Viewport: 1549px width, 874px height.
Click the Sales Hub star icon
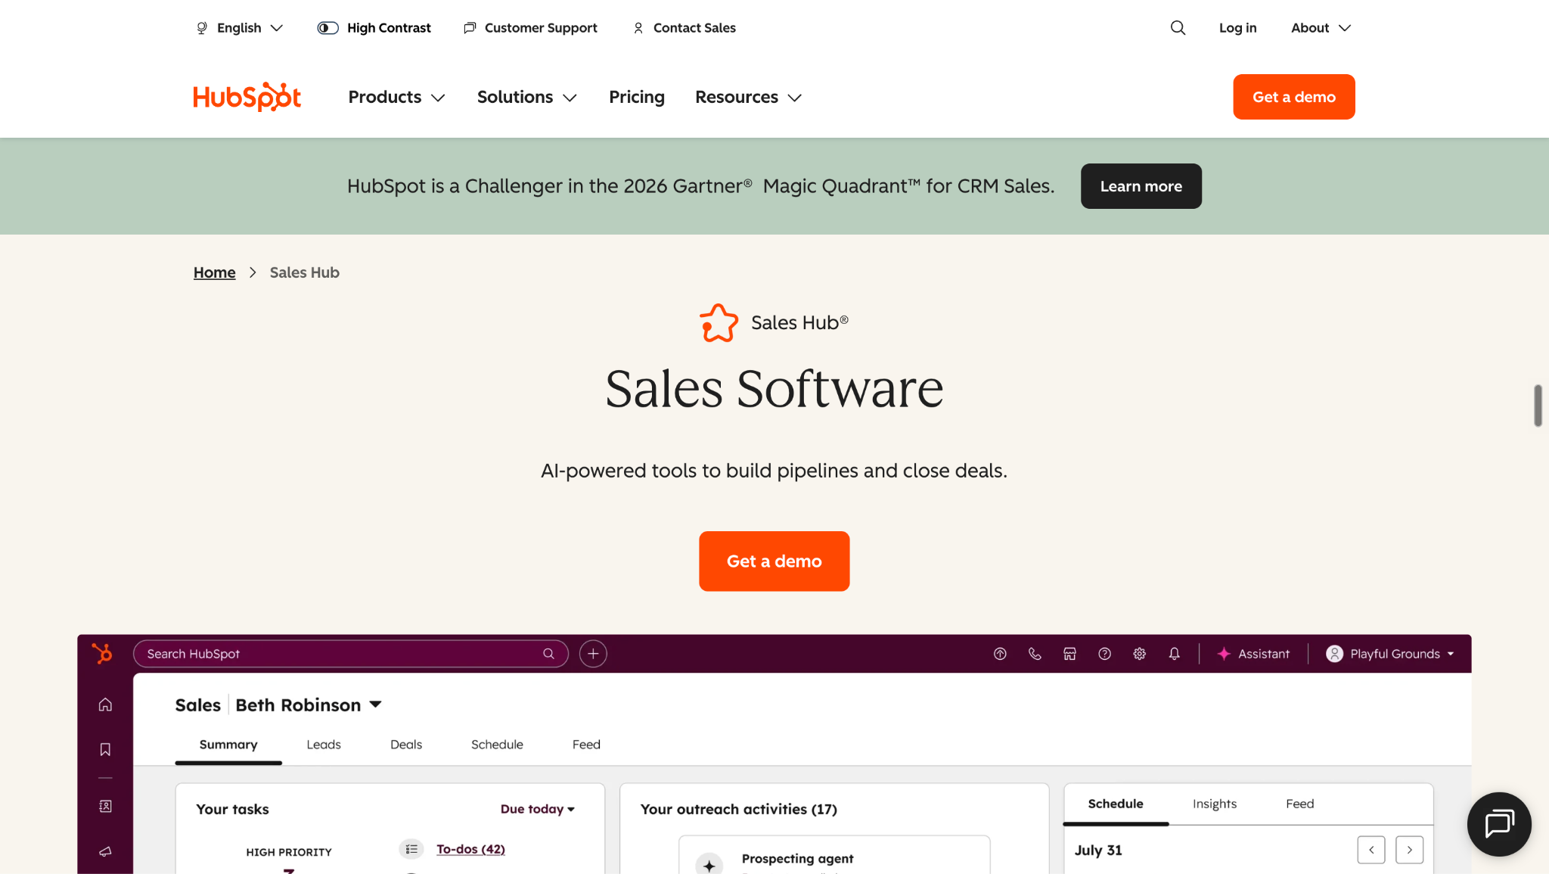pos(719,323)
